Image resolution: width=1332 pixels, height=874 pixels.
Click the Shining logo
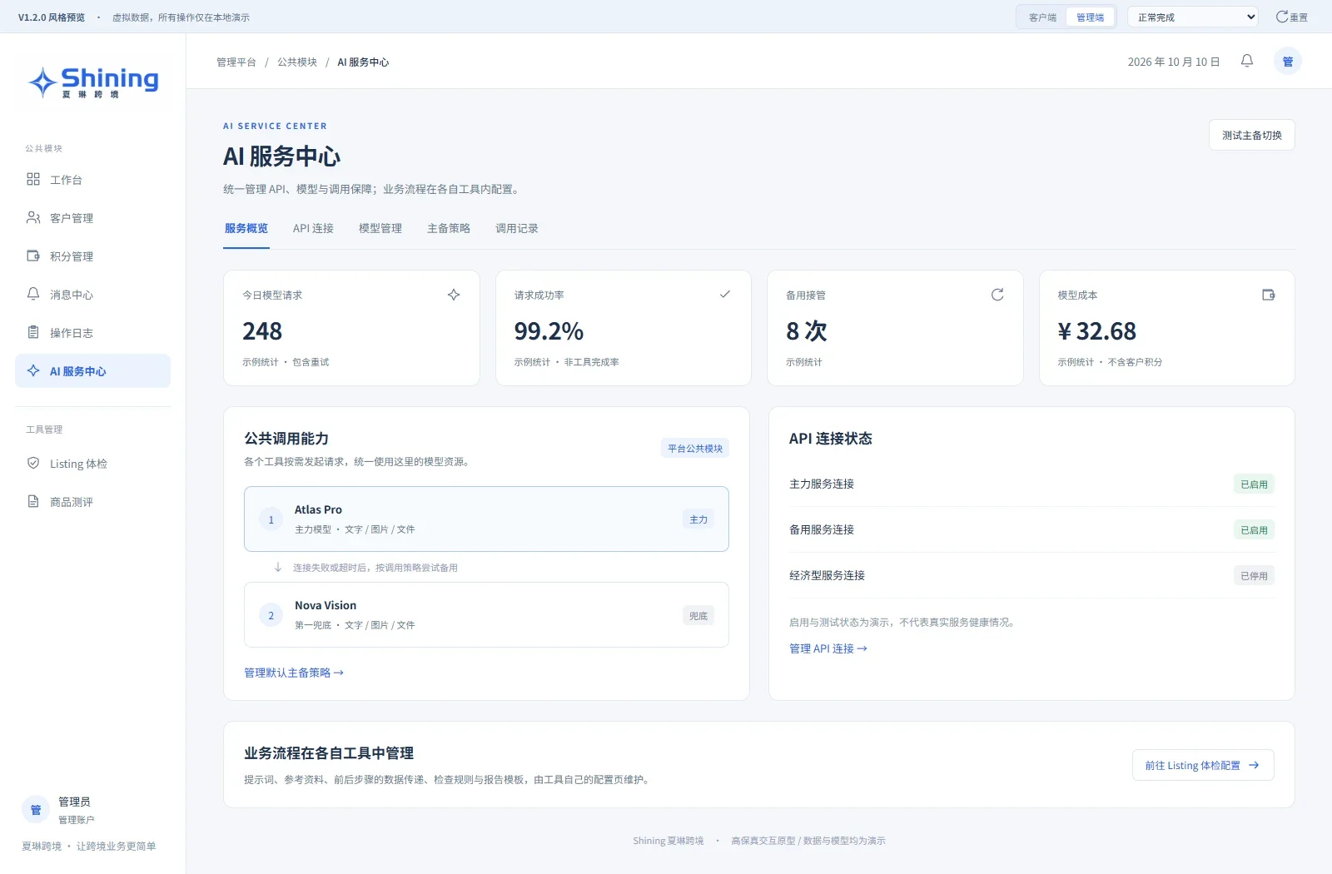[93, 82]
